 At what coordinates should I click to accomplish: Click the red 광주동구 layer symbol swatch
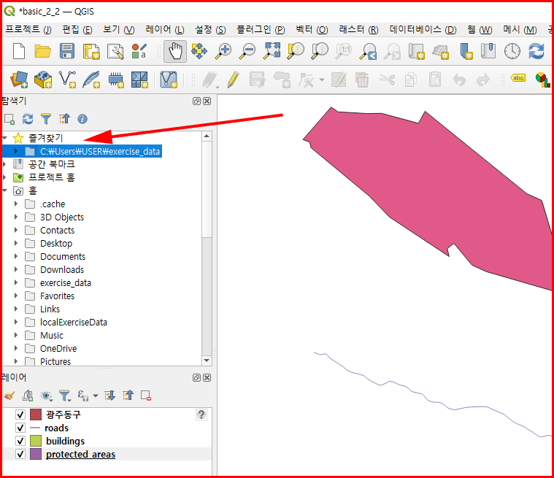click(x=36, y=415)
